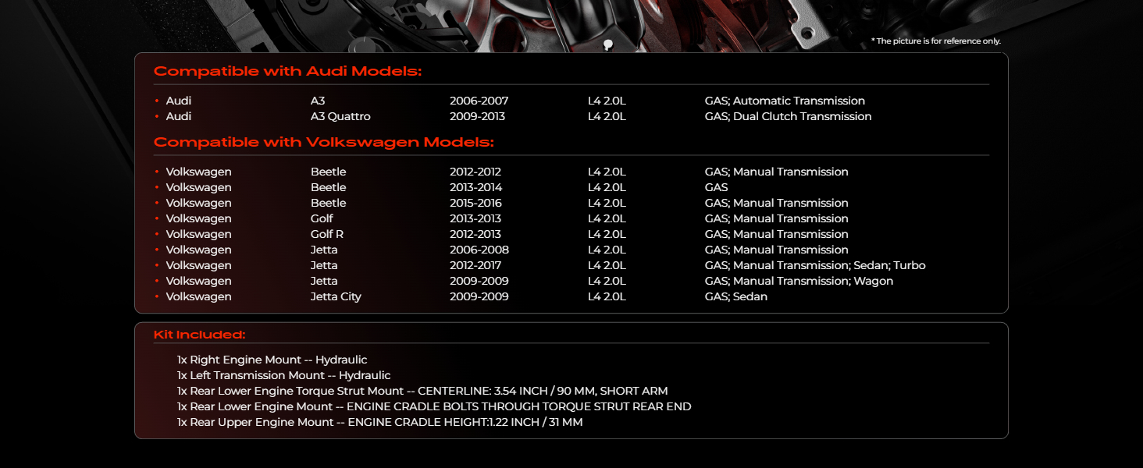
Task: Click the Golf year range '2013-2013'
Action: (x=475, y=219)
